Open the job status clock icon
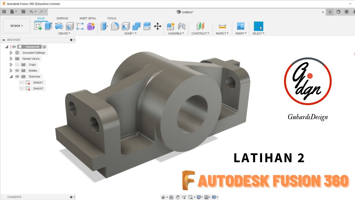The width and height of the screenshot is (355, 200). [347, 12]
